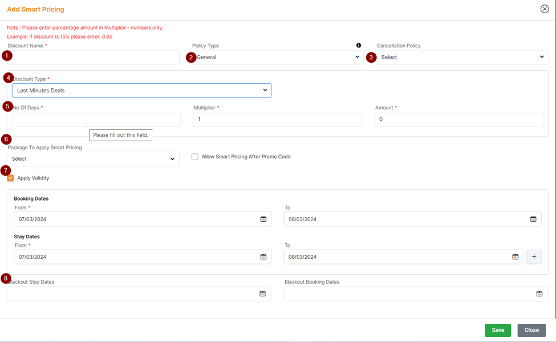Click the Policy Type info icon
The width and height of the screenshot is (556, 342).
[359, 46]
